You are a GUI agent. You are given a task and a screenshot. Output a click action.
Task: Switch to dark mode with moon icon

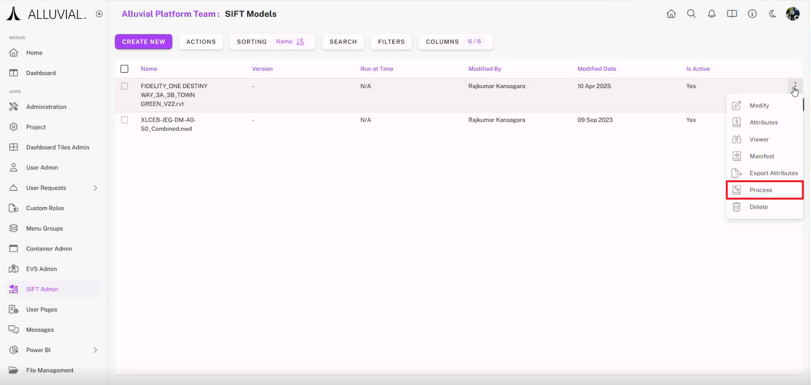(773, 14)
